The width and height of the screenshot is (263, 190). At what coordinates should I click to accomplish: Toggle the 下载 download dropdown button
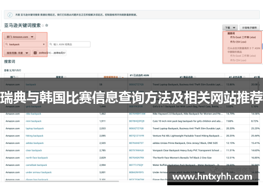(230, 28)
